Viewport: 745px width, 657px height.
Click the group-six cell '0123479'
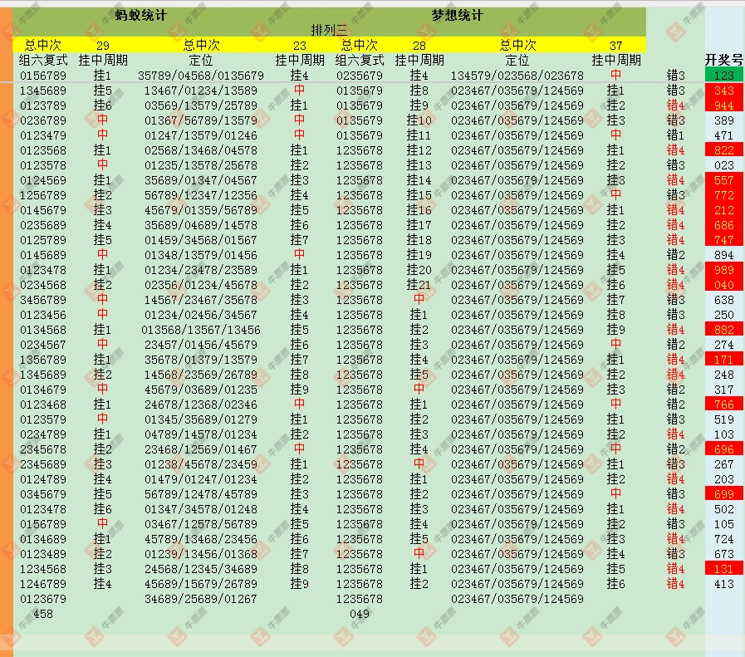(x=42, y=135)
